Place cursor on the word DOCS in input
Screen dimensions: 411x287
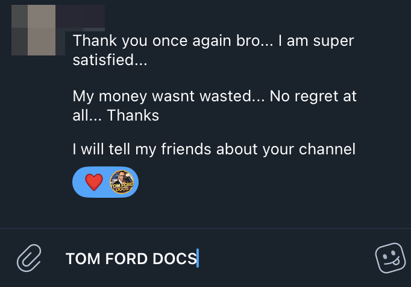click(174, 259)
